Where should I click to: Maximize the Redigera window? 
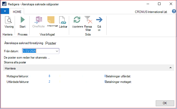(159, 4)
